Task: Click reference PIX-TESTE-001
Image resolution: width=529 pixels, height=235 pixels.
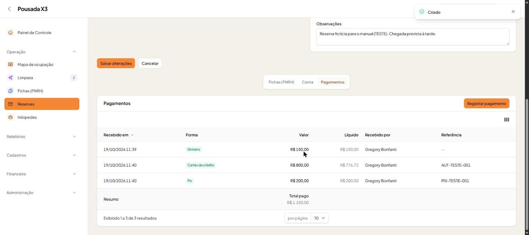Action: coord(455,181)
